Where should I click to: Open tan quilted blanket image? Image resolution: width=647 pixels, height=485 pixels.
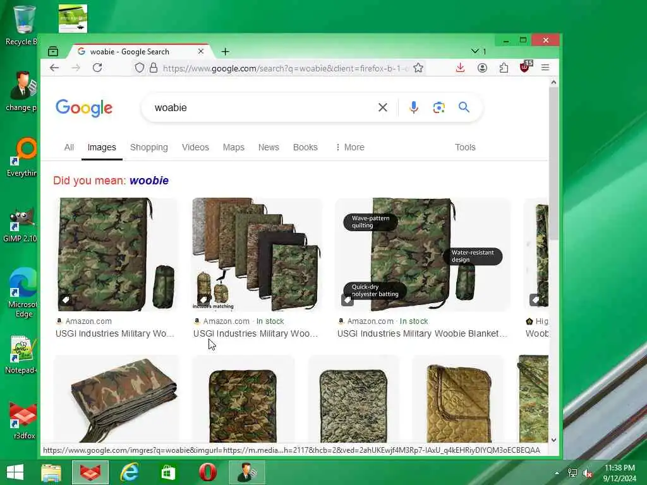coord(459,399)
